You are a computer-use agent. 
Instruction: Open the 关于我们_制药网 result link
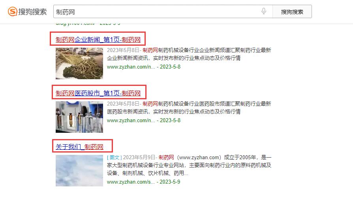(79, 147)
